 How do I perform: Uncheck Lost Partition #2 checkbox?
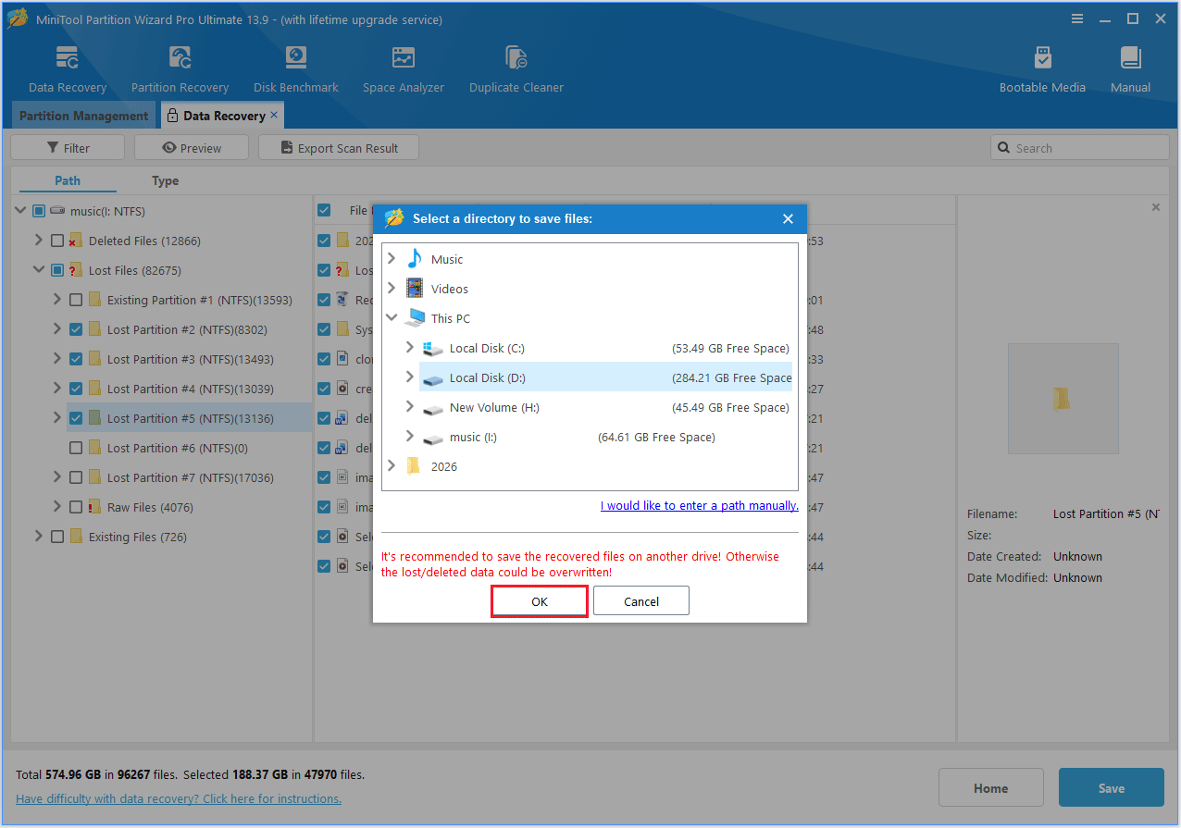pos(76,329)
